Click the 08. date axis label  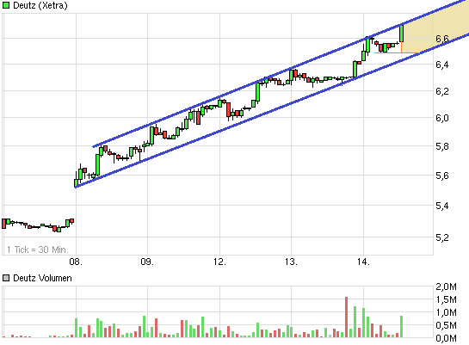coord(76,262)
